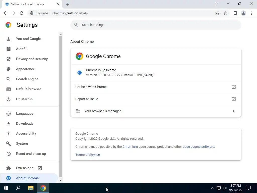Go back using the browser back arrow

coord(6,13)
